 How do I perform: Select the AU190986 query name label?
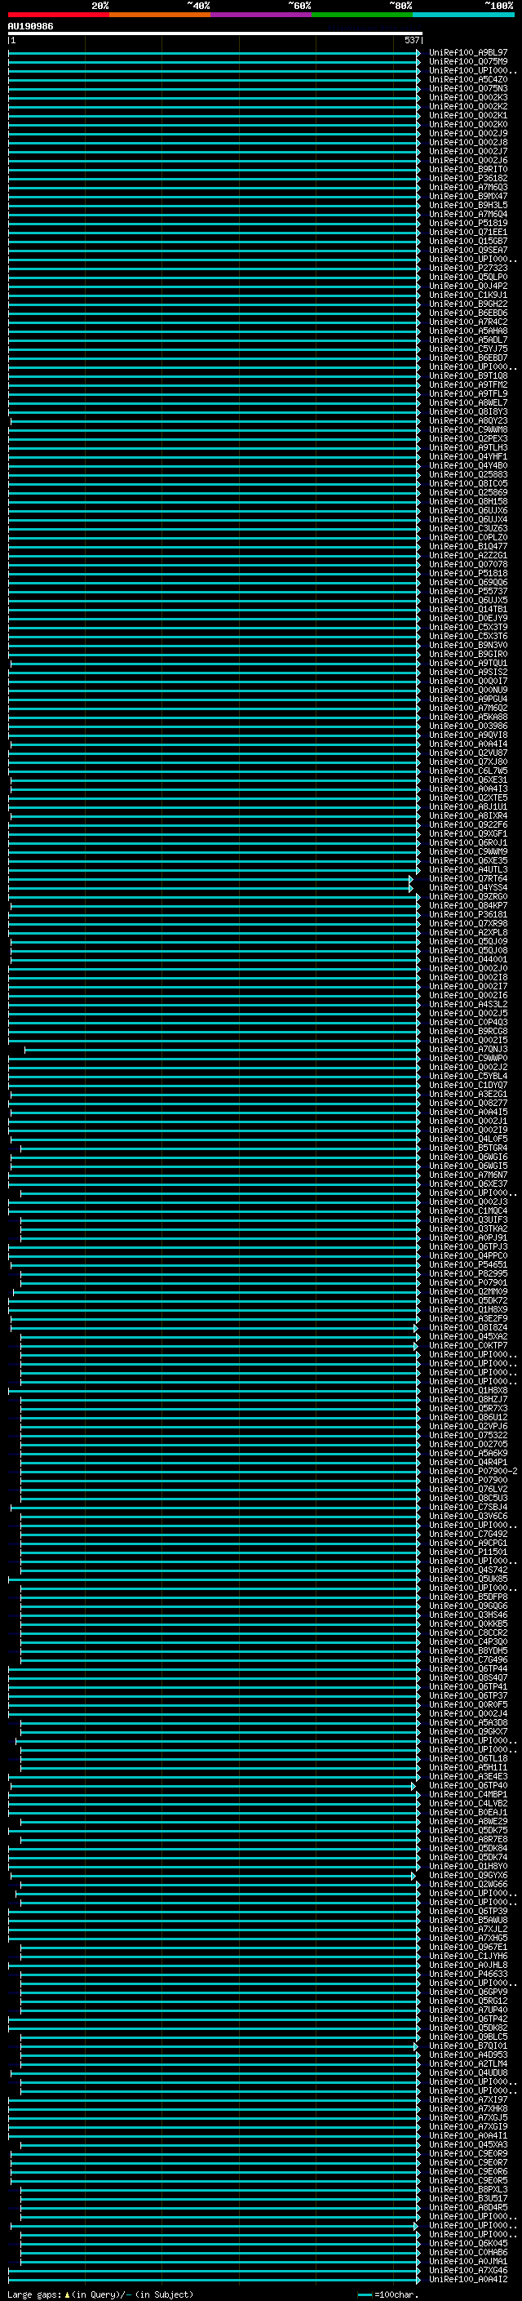pos(30,27)
